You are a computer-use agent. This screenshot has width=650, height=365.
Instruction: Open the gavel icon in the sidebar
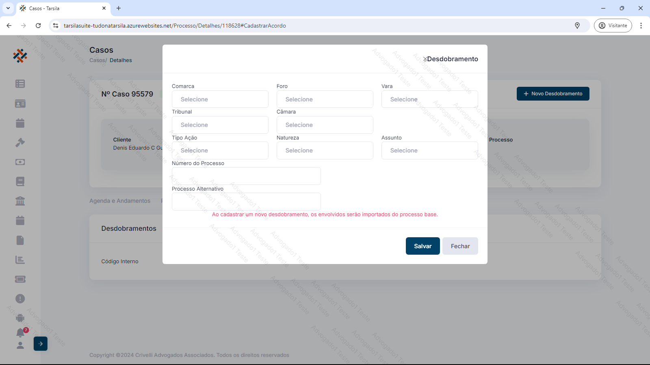click(x=20, y=142)
